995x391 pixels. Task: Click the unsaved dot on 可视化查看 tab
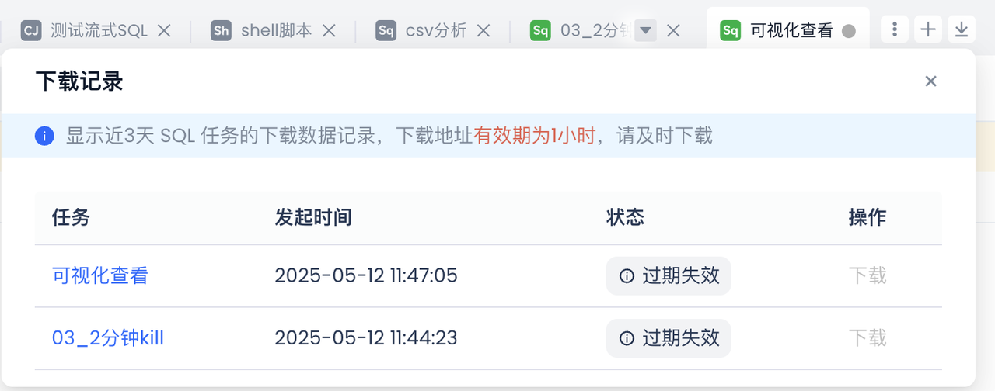pos(849,31)
